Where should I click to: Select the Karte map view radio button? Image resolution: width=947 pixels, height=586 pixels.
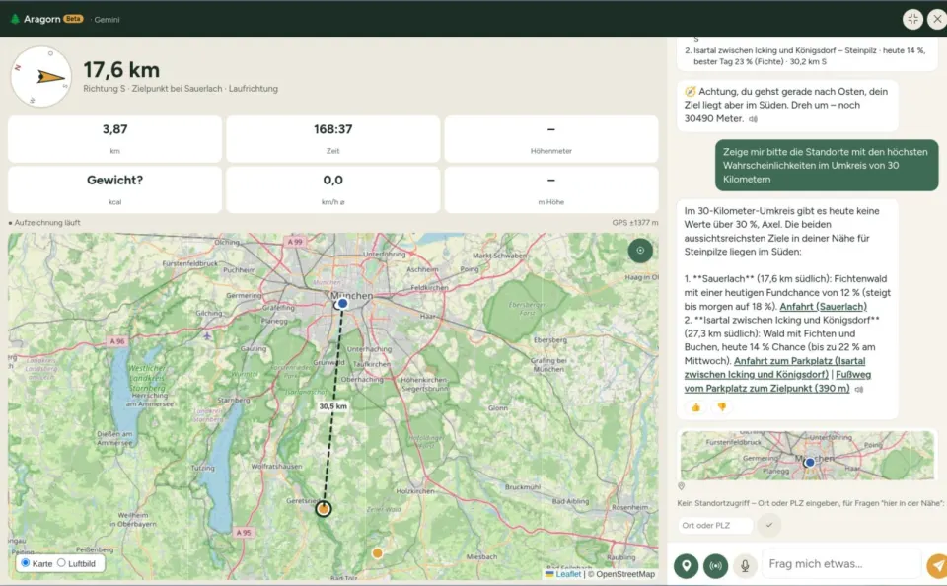pyautogui.click(x=26, y=563)
